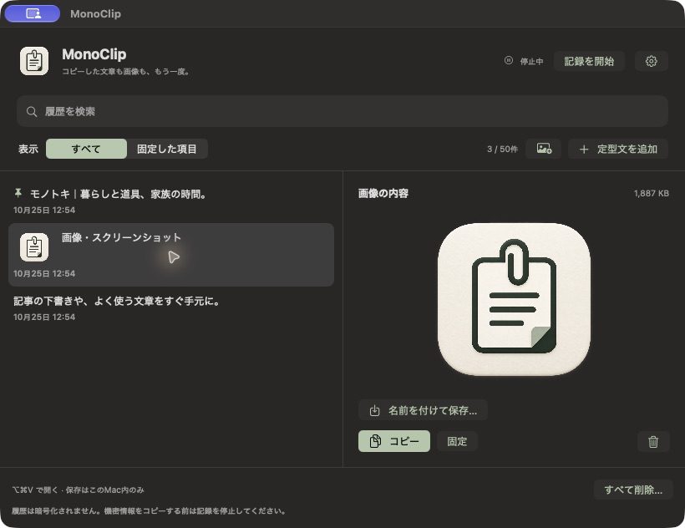Select the 画像・スクリーンショット entry
The image size is (685, 528).
171,255
